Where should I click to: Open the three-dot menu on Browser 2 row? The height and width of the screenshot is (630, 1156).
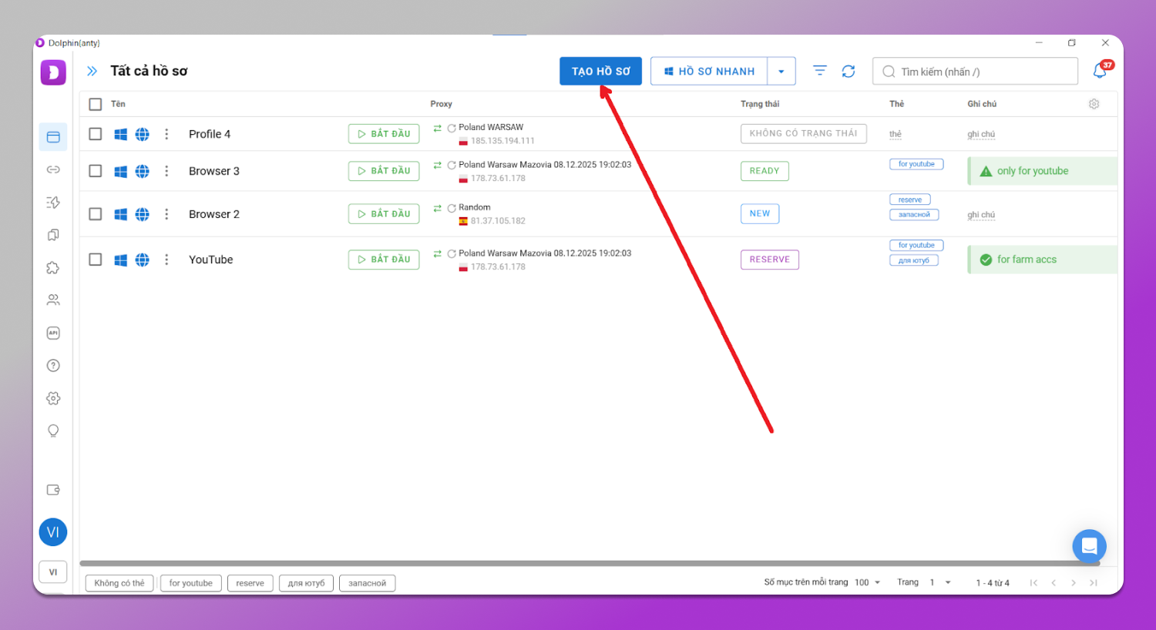(166, 214)
